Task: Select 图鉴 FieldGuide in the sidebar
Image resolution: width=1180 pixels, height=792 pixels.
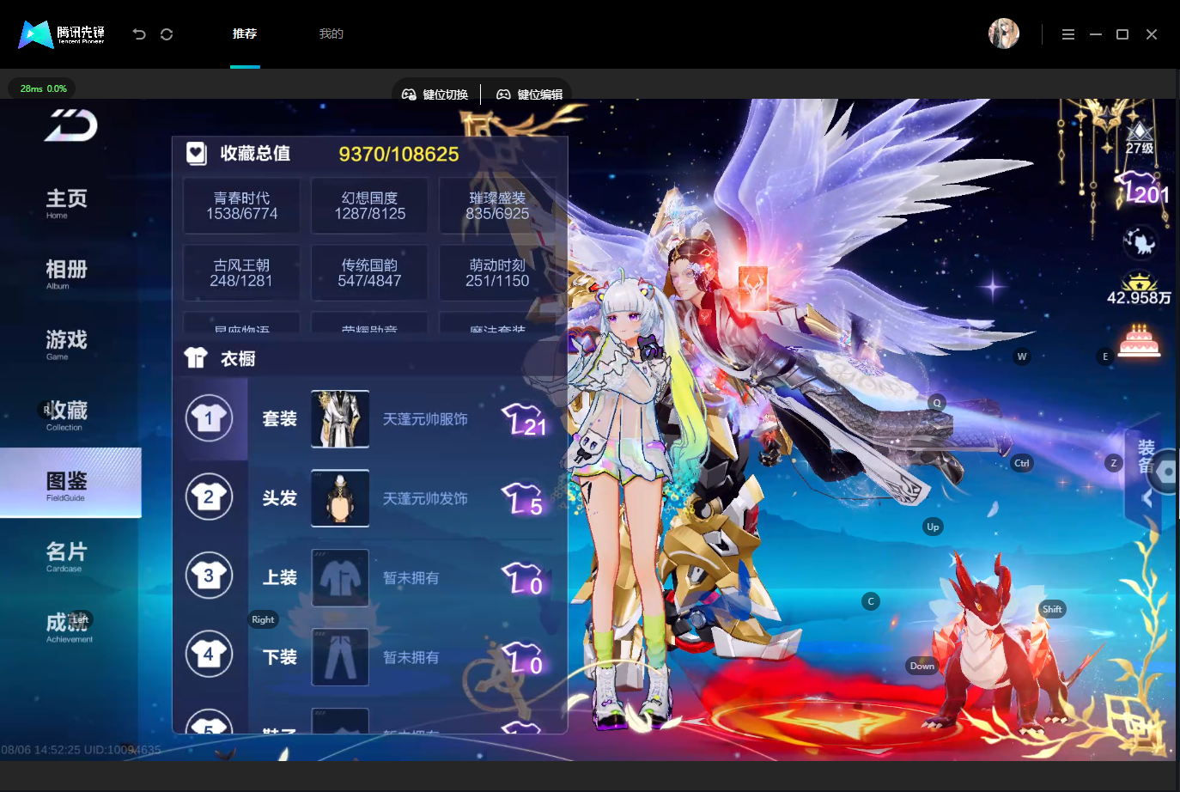Action: [x=70, y=483]
